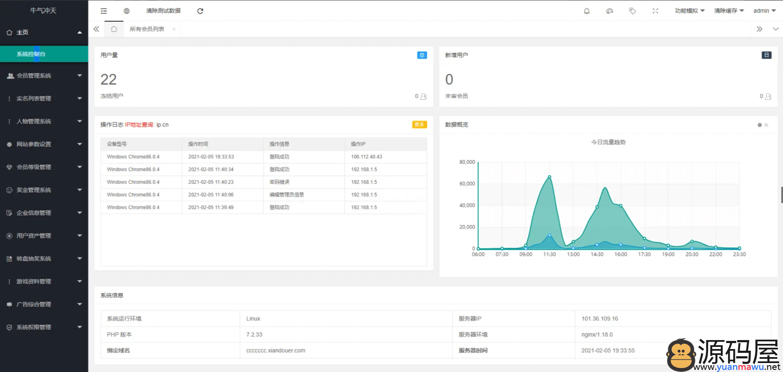Expand 人物管理系统 menu arrow
The image size is (783, 372).
pyautogui.click(x=80, y=121)
